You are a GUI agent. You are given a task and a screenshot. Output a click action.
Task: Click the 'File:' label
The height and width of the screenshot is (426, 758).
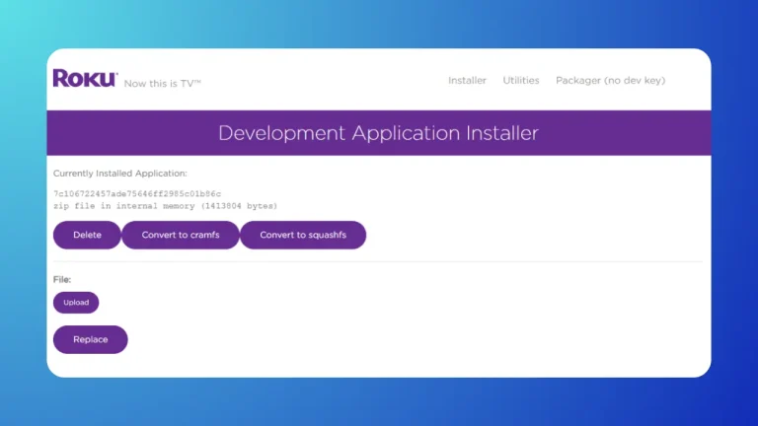[62, 280]
